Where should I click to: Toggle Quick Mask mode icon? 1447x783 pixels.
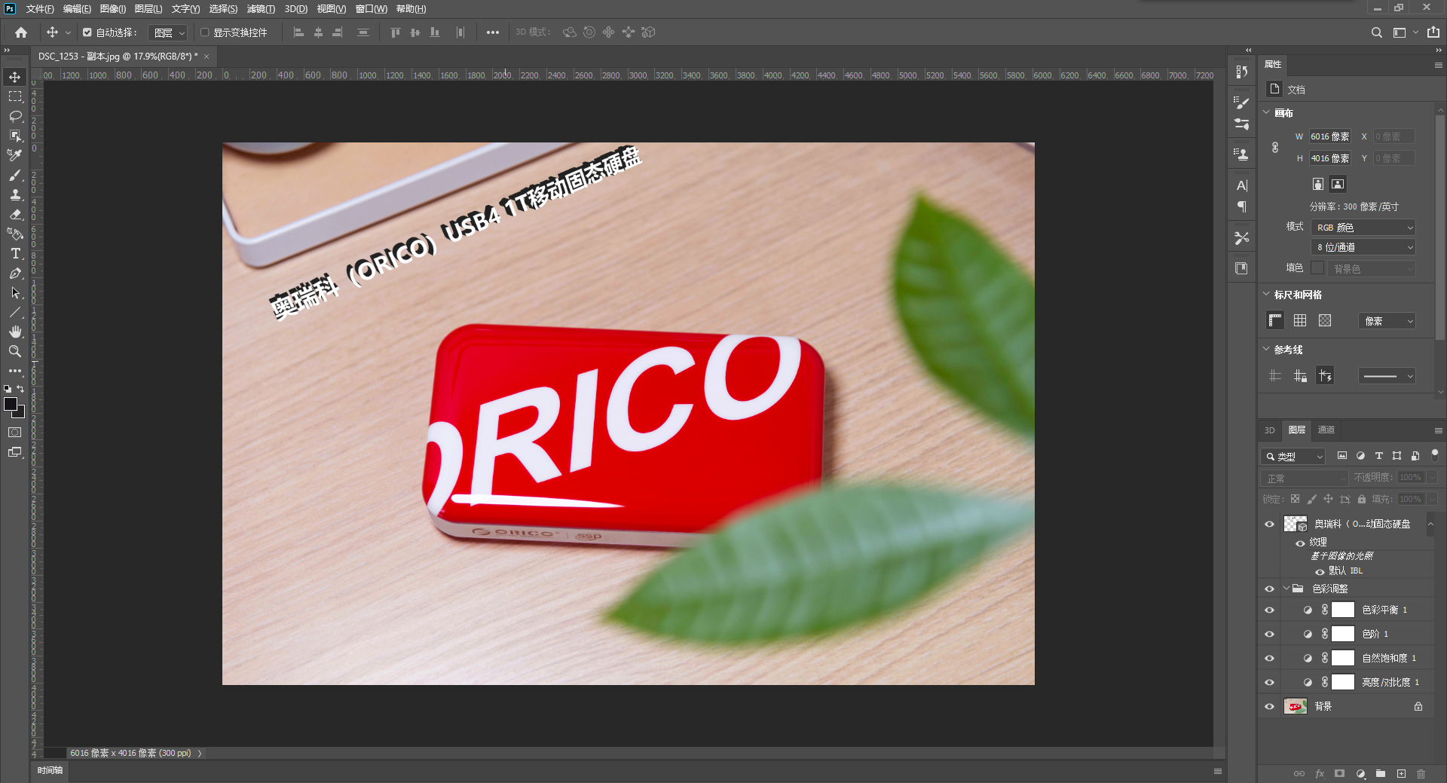coord(15,433)
